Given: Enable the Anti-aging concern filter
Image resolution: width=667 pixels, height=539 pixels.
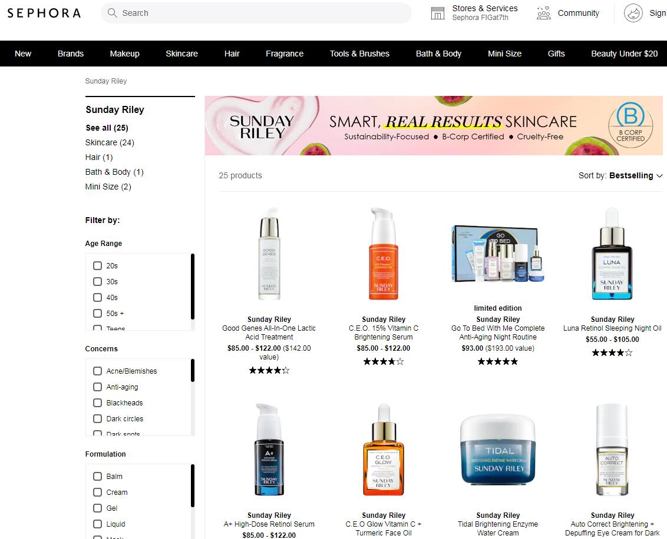Looking at the screenshot, I should [x=98, y=387].
